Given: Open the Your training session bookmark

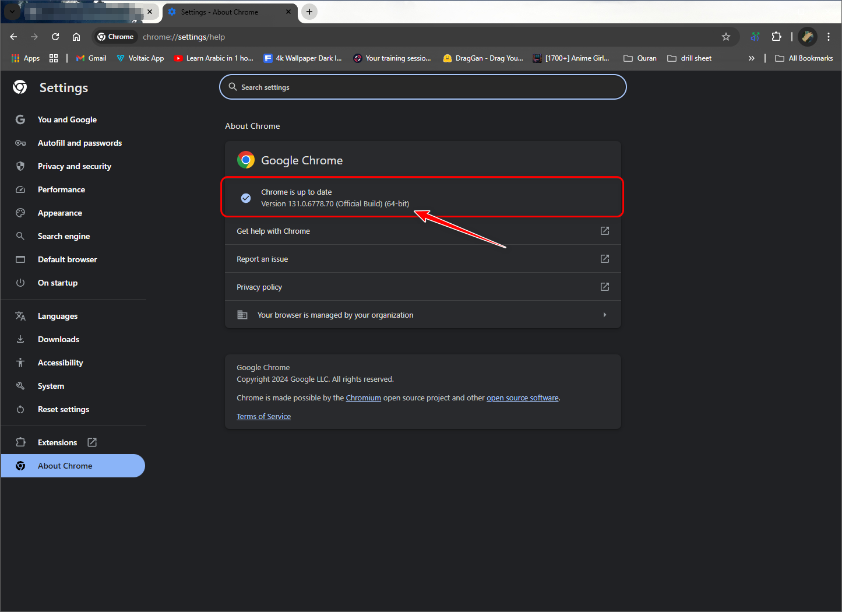Looking at the screenshot, I should pos(392,58).
